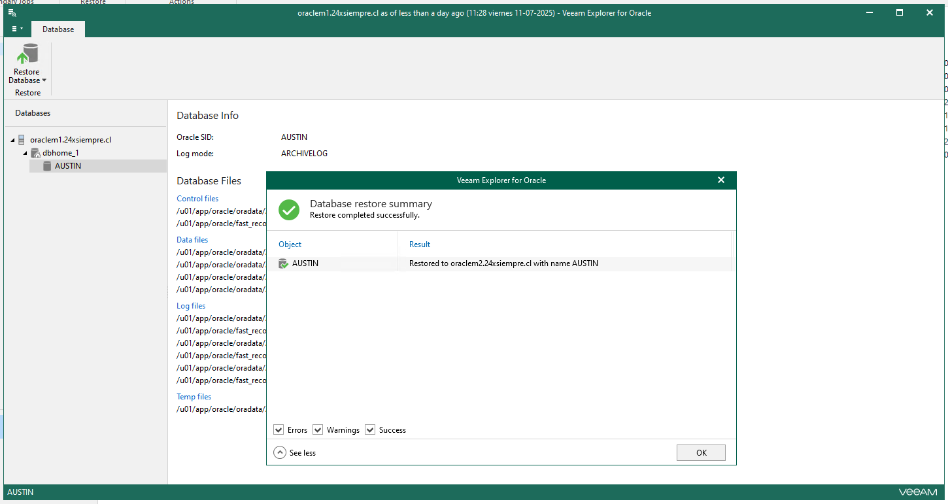
Task: Click the AUSTIN value next to Oracle SID
Action: (294, 137)
